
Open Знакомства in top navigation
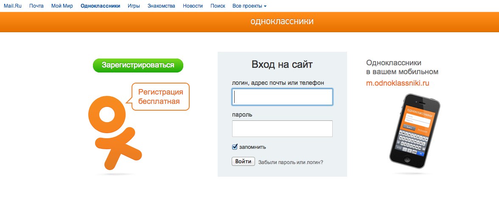pyautogui.click(x=161, y=6)
